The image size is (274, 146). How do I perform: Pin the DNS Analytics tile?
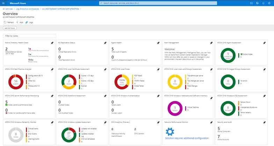(x=158, y=123)
